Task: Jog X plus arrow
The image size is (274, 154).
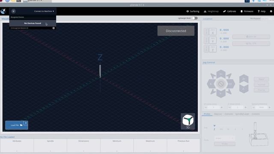Action: pos(231,84)
